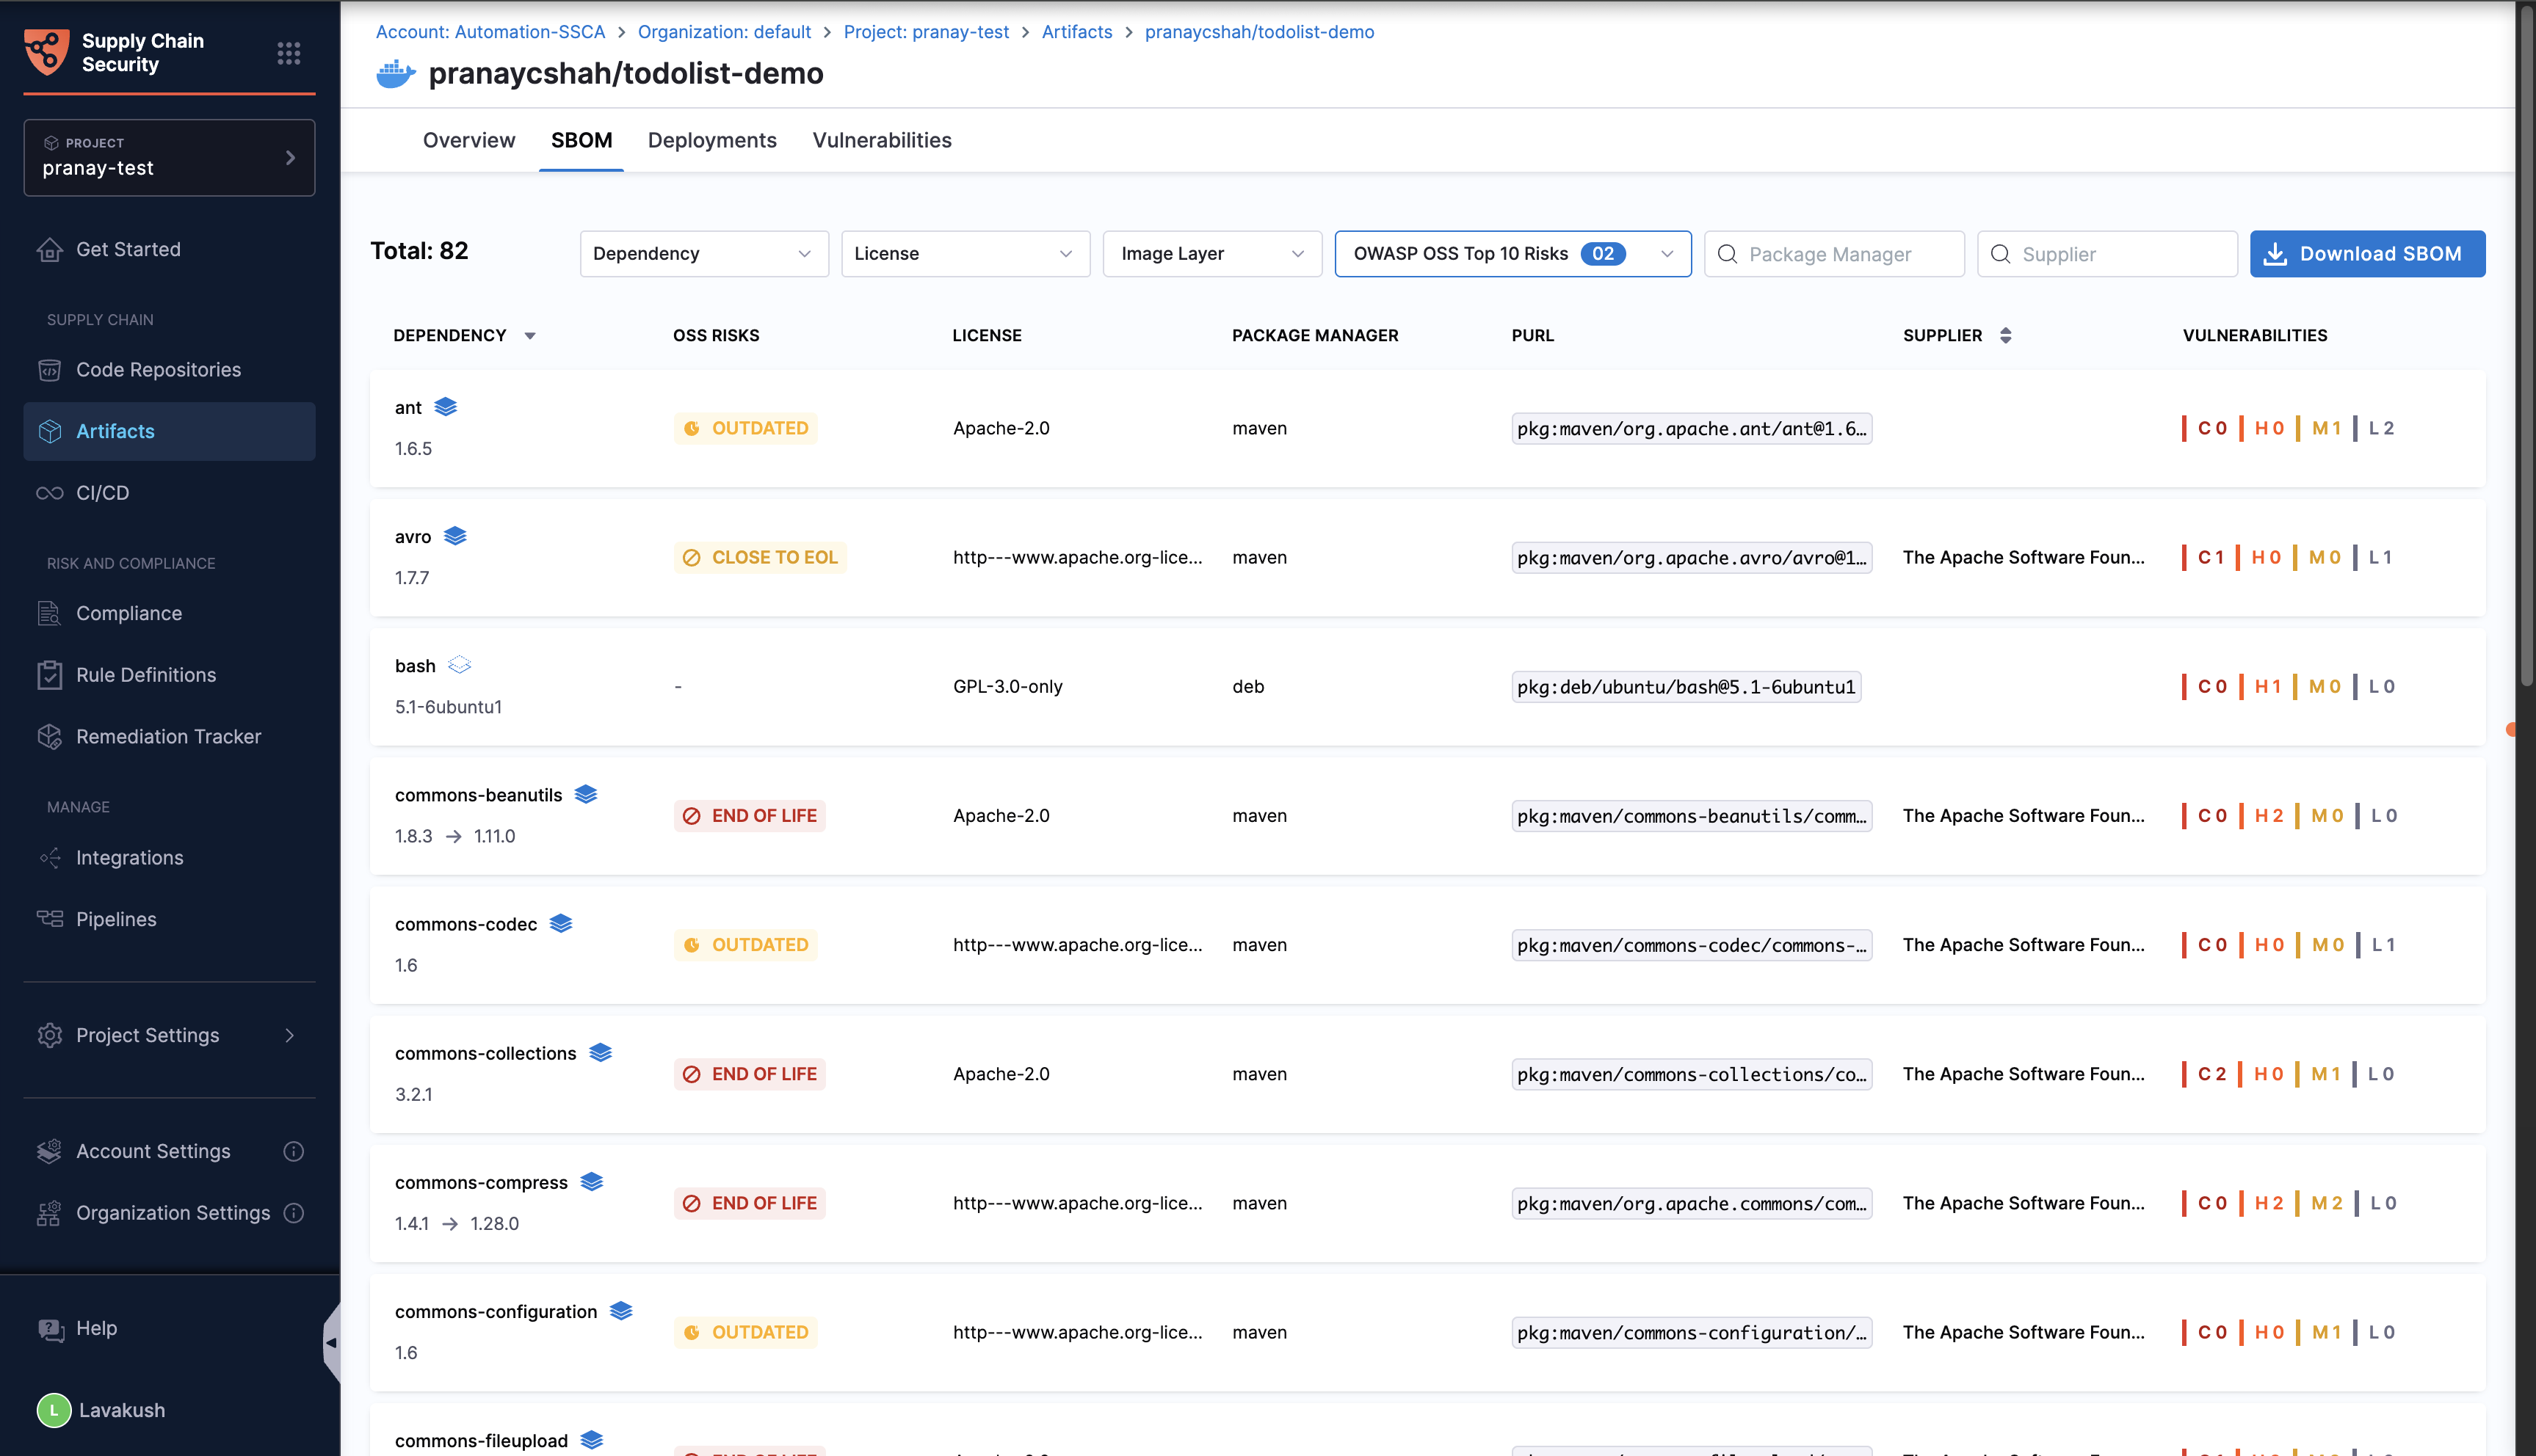
Task: Expand the Image Layer dropdown
Action: (1211, 254)
